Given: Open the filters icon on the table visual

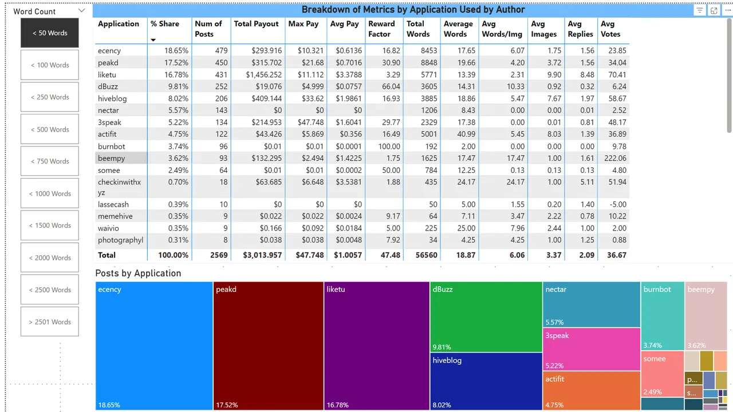Looking at the screenshot, I should coord(700,10).
